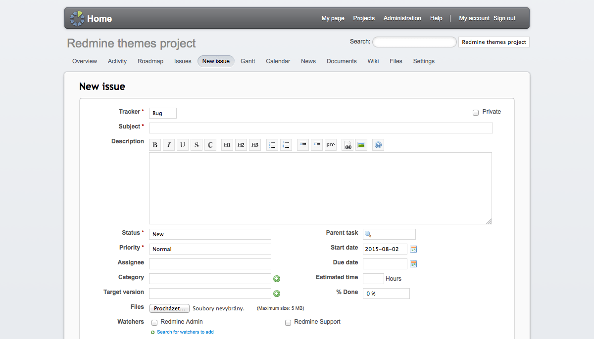Switch to the Roadmap tab

150,61
